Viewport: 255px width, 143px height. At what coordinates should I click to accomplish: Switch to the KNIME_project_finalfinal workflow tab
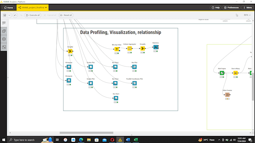pos(33,7)
